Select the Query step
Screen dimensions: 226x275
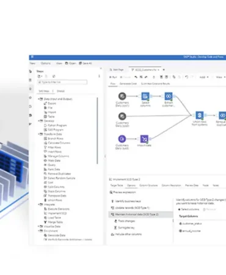click(x=49, y=165)
